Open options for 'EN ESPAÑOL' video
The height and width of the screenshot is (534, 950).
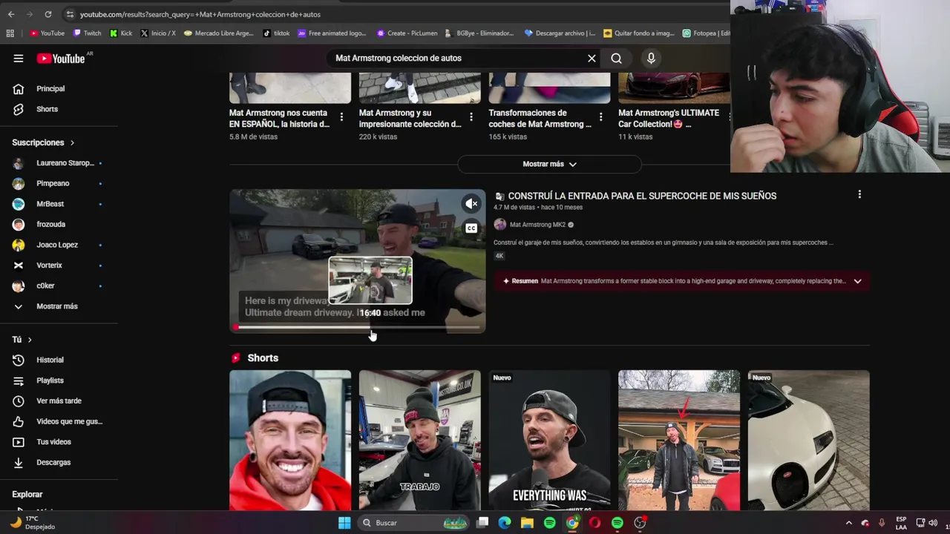pyautogui.click(x=341, y=117)
